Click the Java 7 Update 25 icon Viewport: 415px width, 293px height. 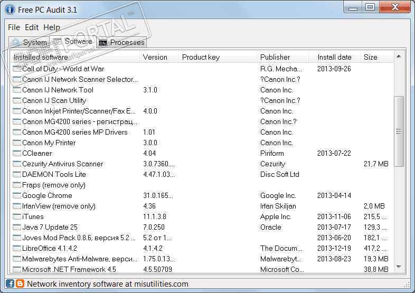click(17, 228)
